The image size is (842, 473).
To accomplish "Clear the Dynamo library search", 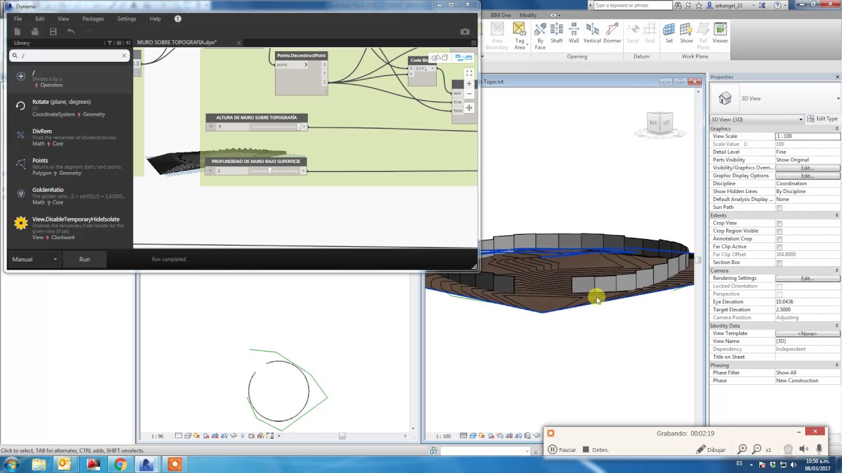I will [124, 56].
